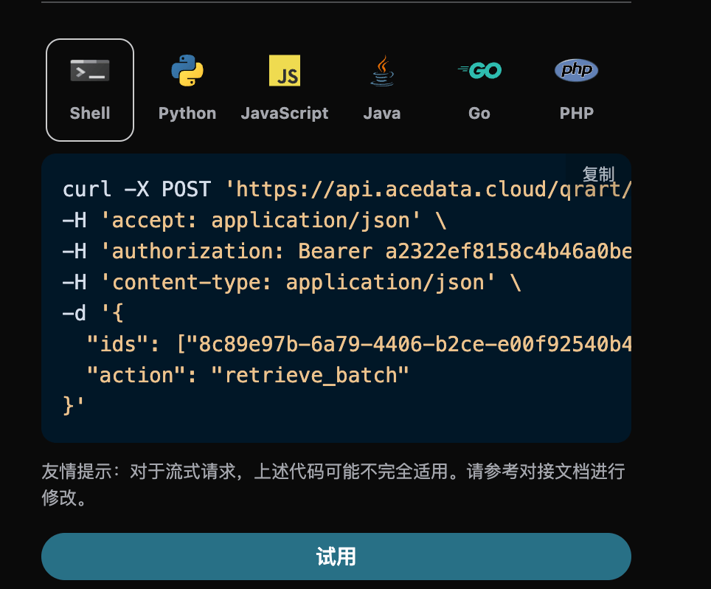Click the accept application/json header line
This screenshot has width=711, height=589.
(254, 221)
